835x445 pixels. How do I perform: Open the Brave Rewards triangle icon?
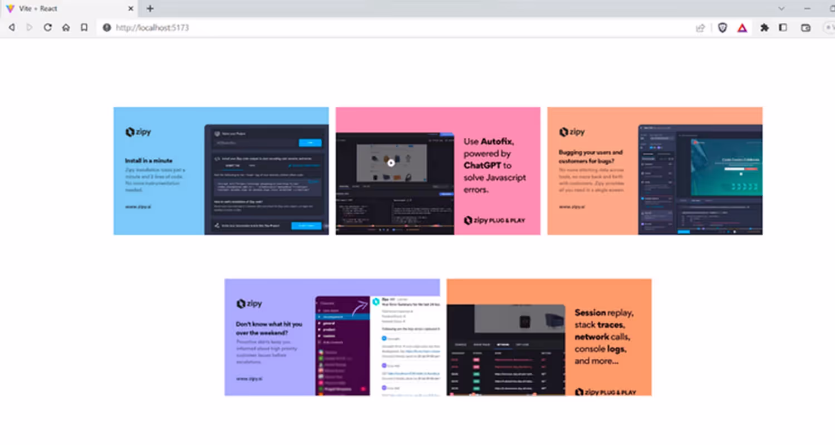coord(742,28)
